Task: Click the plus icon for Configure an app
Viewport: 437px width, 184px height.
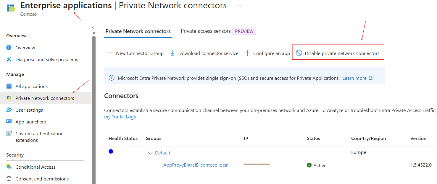Action: pyautogui.click(x=247, y=53)
